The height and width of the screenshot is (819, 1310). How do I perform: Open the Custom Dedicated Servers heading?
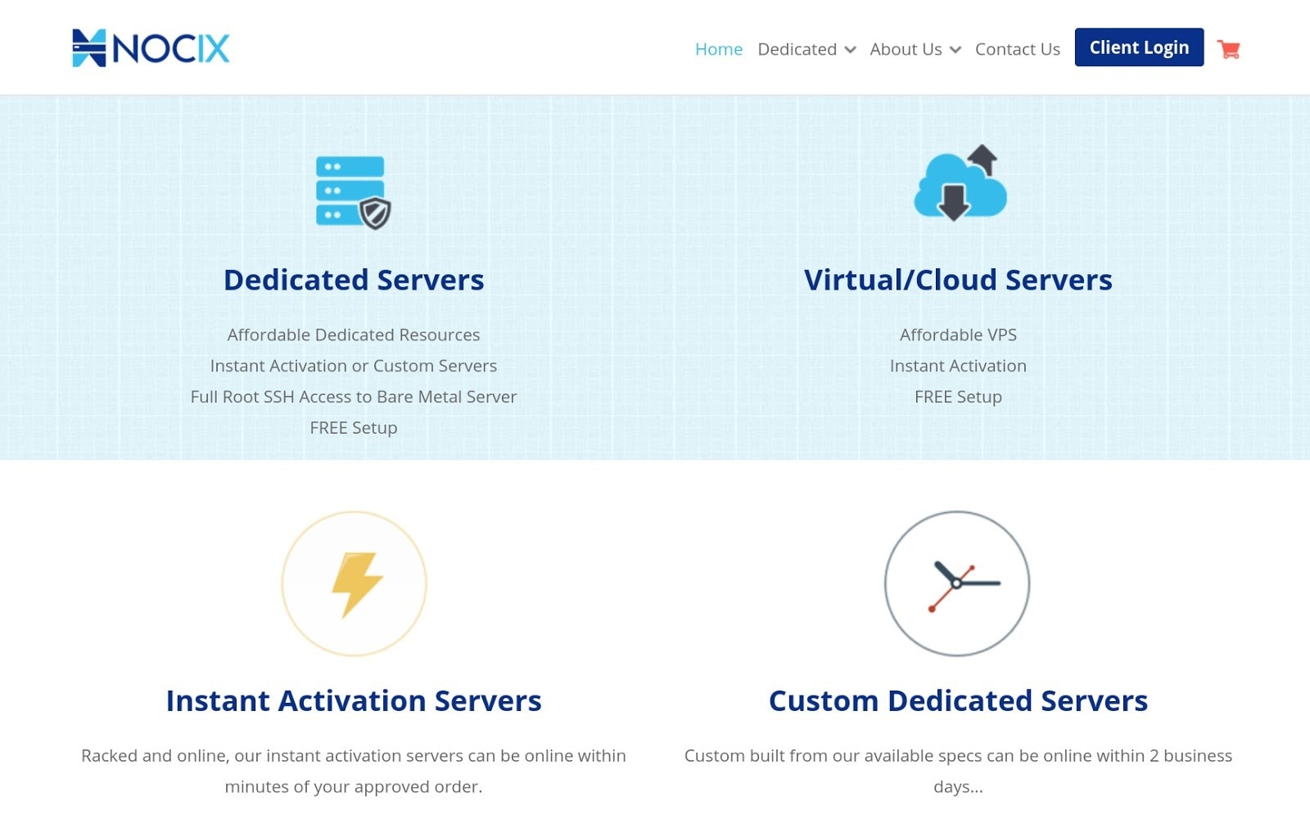tap(958, 701)
